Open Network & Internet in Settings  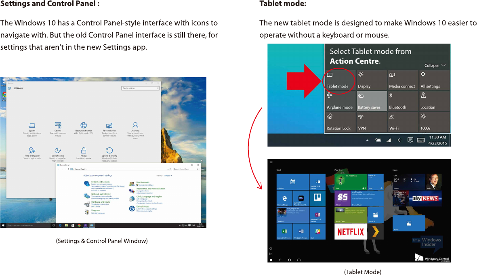pos(84,128)
